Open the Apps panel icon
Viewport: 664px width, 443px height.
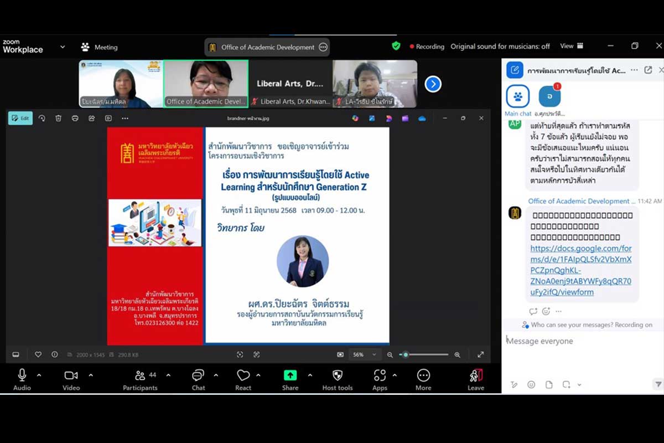click(380, 376)
